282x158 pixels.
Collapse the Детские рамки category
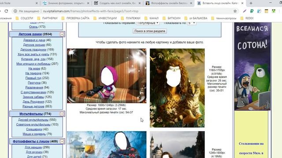(x=62, y=34)
